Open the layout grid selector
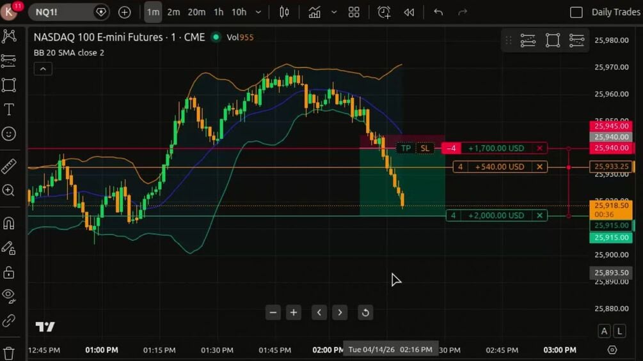This screenshot has height=361, width=643. (x=354, y=12)
